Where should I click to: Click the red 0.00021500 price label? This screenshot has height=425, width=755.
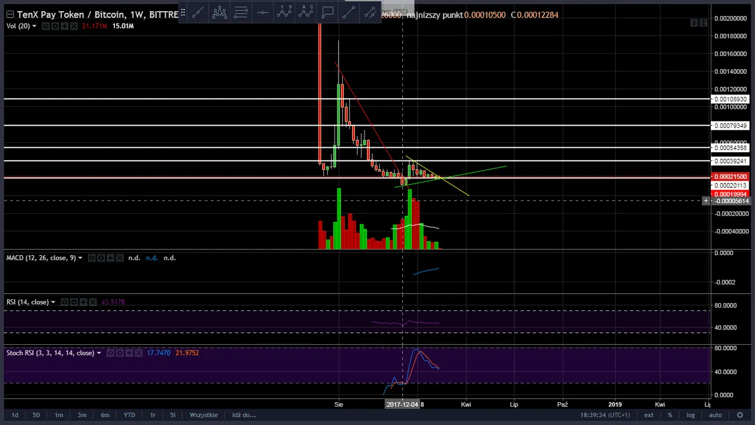(730, 176)
